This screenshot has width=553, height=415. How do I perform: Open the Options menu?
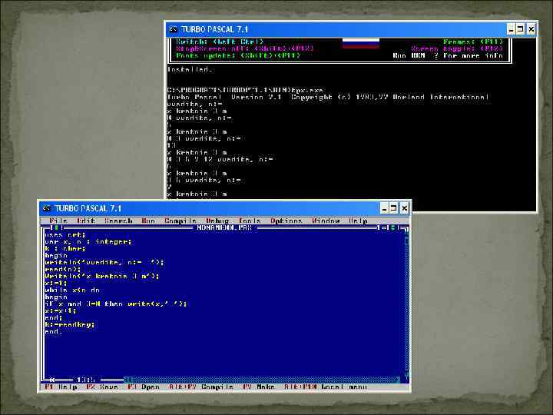pos(286,221)
